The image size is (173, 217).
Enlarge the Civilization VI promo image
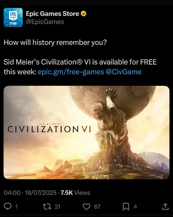coord(87,133)
